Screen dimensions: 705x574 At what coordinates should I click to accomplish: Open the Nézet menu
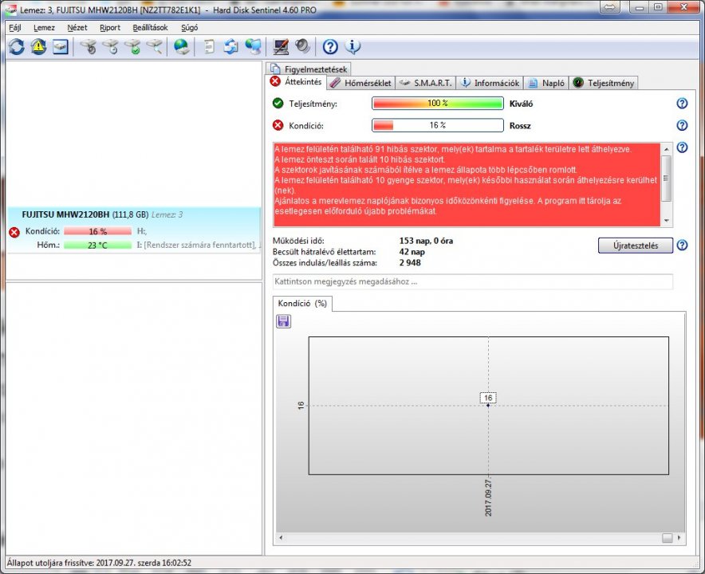[77, 28]
